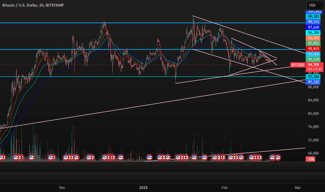Click the Feb label on time axis
The height and width of the screenshot is (192, 325).
click(x=224, y=188)
